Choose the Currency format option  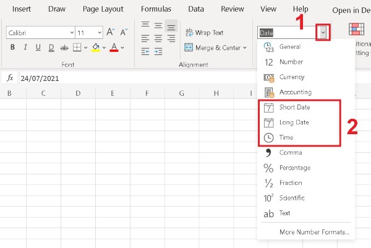point(291,77)
